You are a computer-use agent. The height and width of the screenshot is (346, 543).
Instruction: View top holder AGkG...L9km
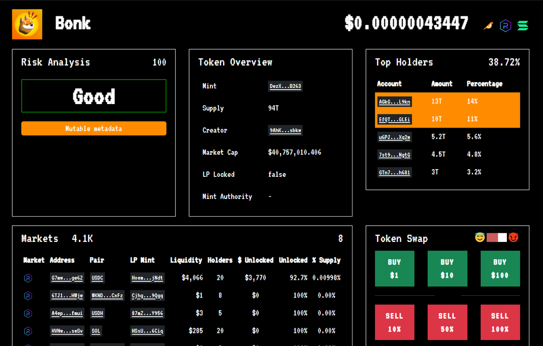(x=394, y=101)
